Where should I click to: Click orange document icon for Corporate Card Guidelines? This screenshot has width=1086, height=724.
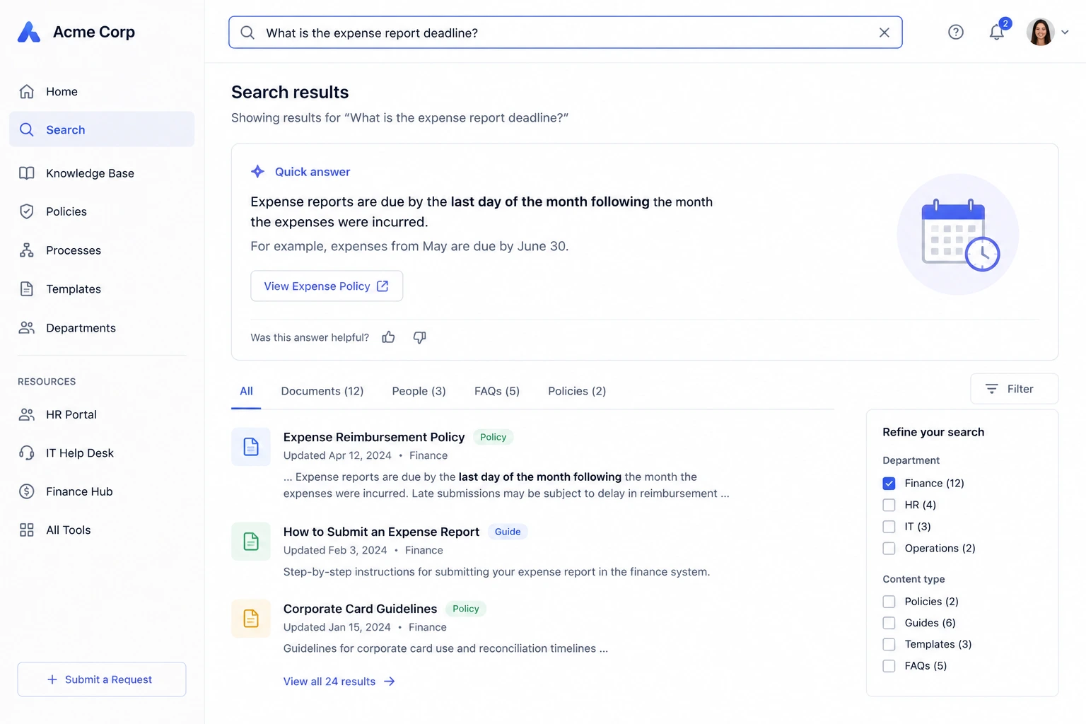click(x=251, y=619)
